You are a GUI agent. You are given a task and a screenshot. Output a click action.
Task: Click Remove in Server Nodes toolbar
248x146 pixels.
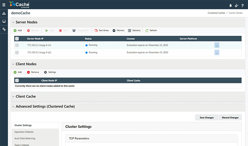pos(33,31)
